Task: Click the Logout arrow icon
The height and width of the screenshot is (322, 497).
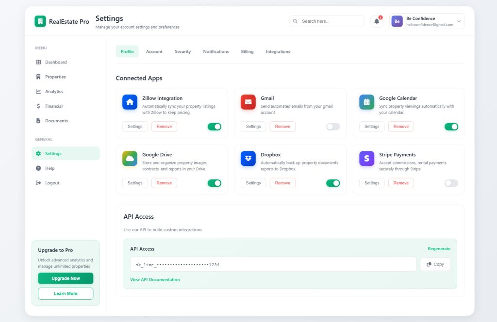Action: click(38, 183)
